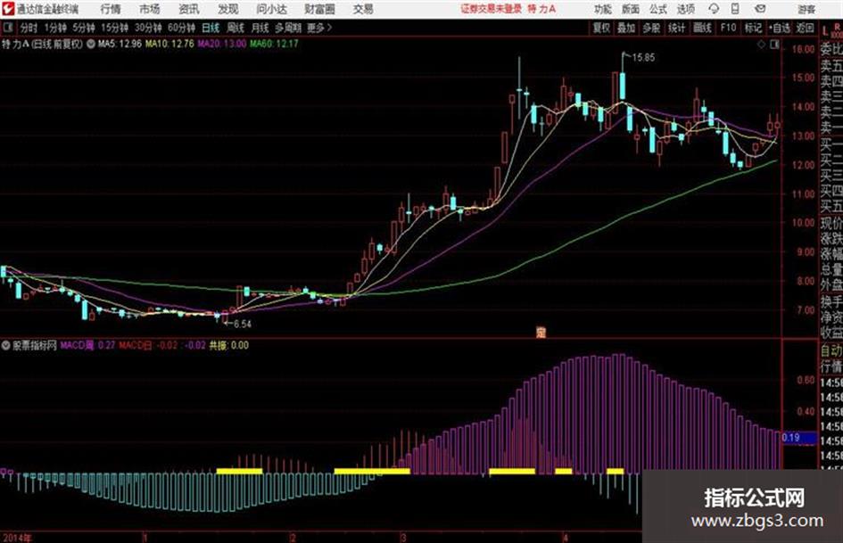Select the 日线 daily period tab
843x543 pixels.
tap(211, 28)
